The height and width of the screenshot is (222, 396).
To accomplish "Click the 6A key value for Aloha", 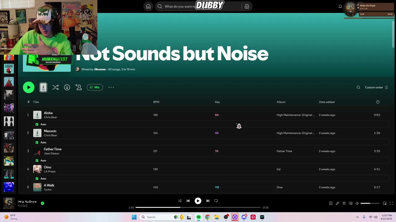I will point(217,115).
